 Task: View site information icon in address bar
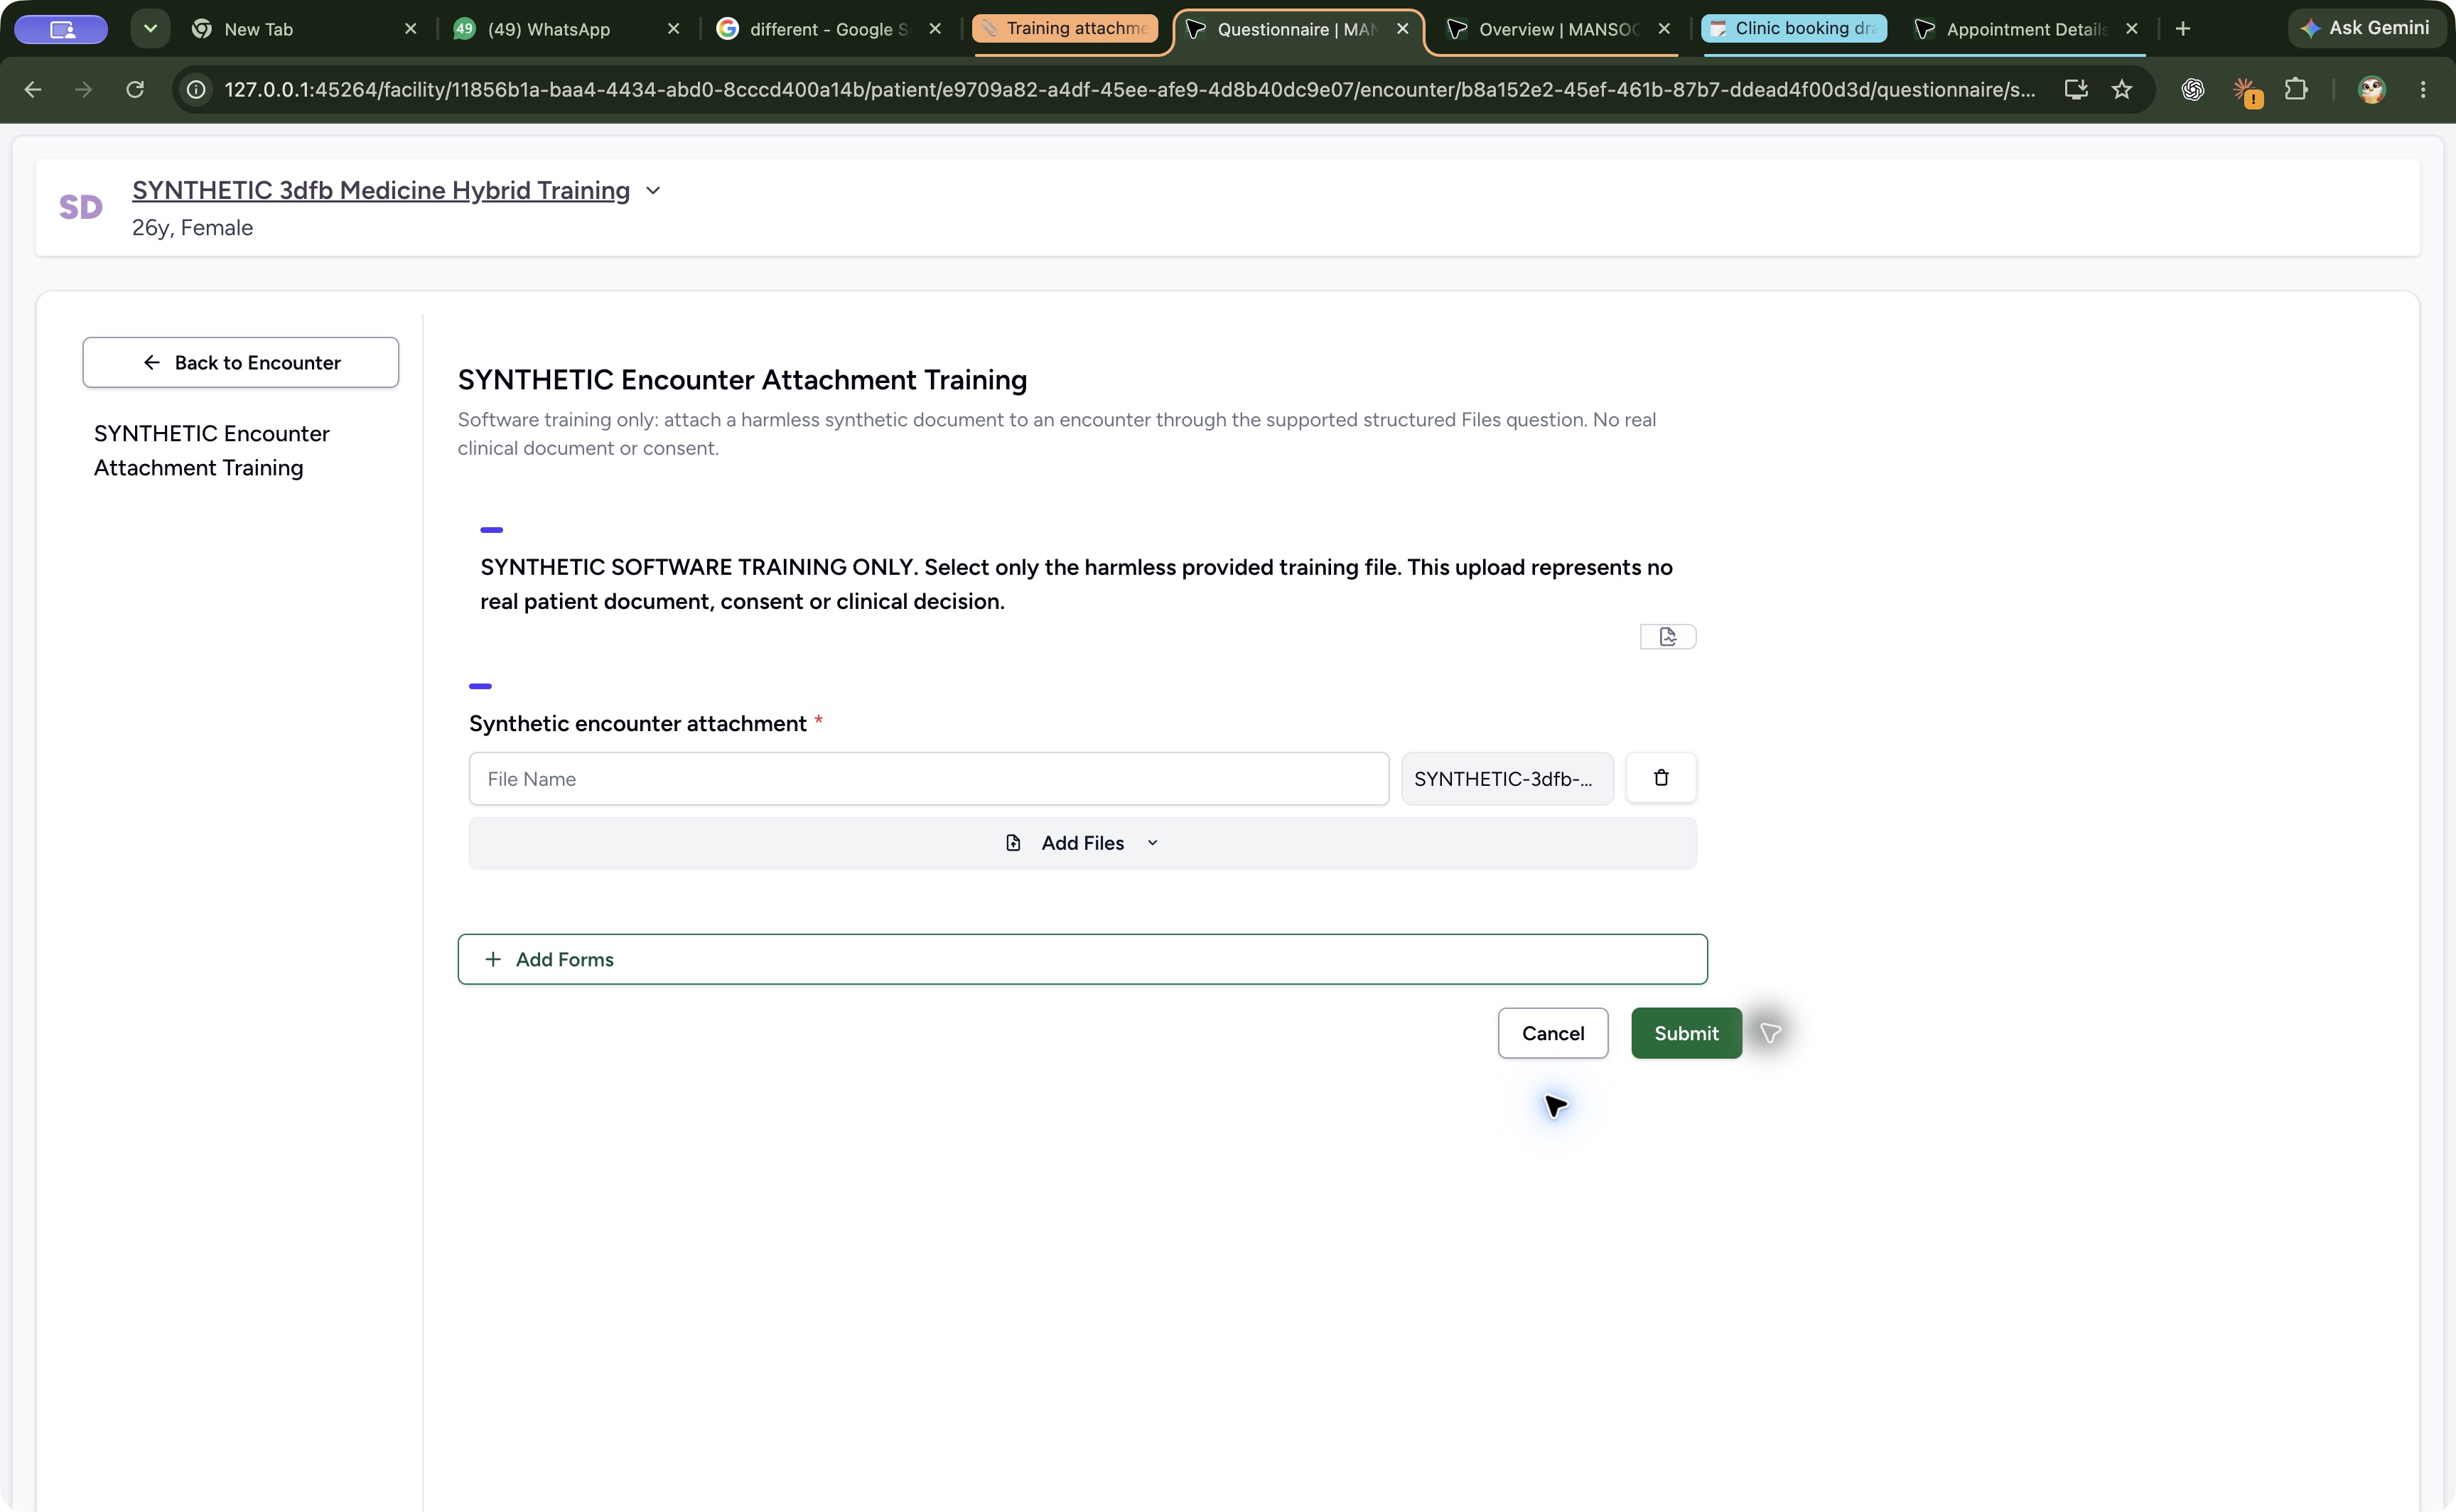197,90
